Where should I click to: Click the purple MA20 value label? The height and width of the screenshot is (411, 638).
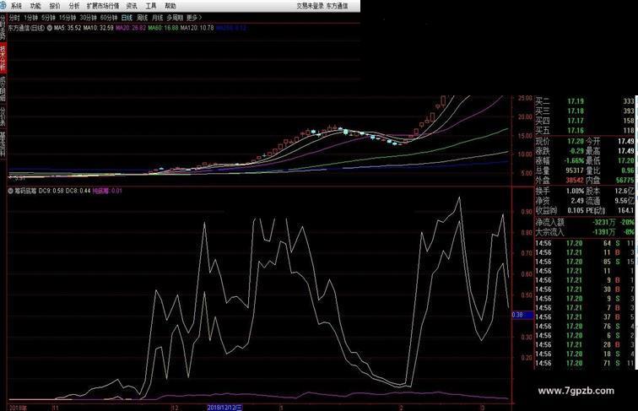[x=131, y=28]
